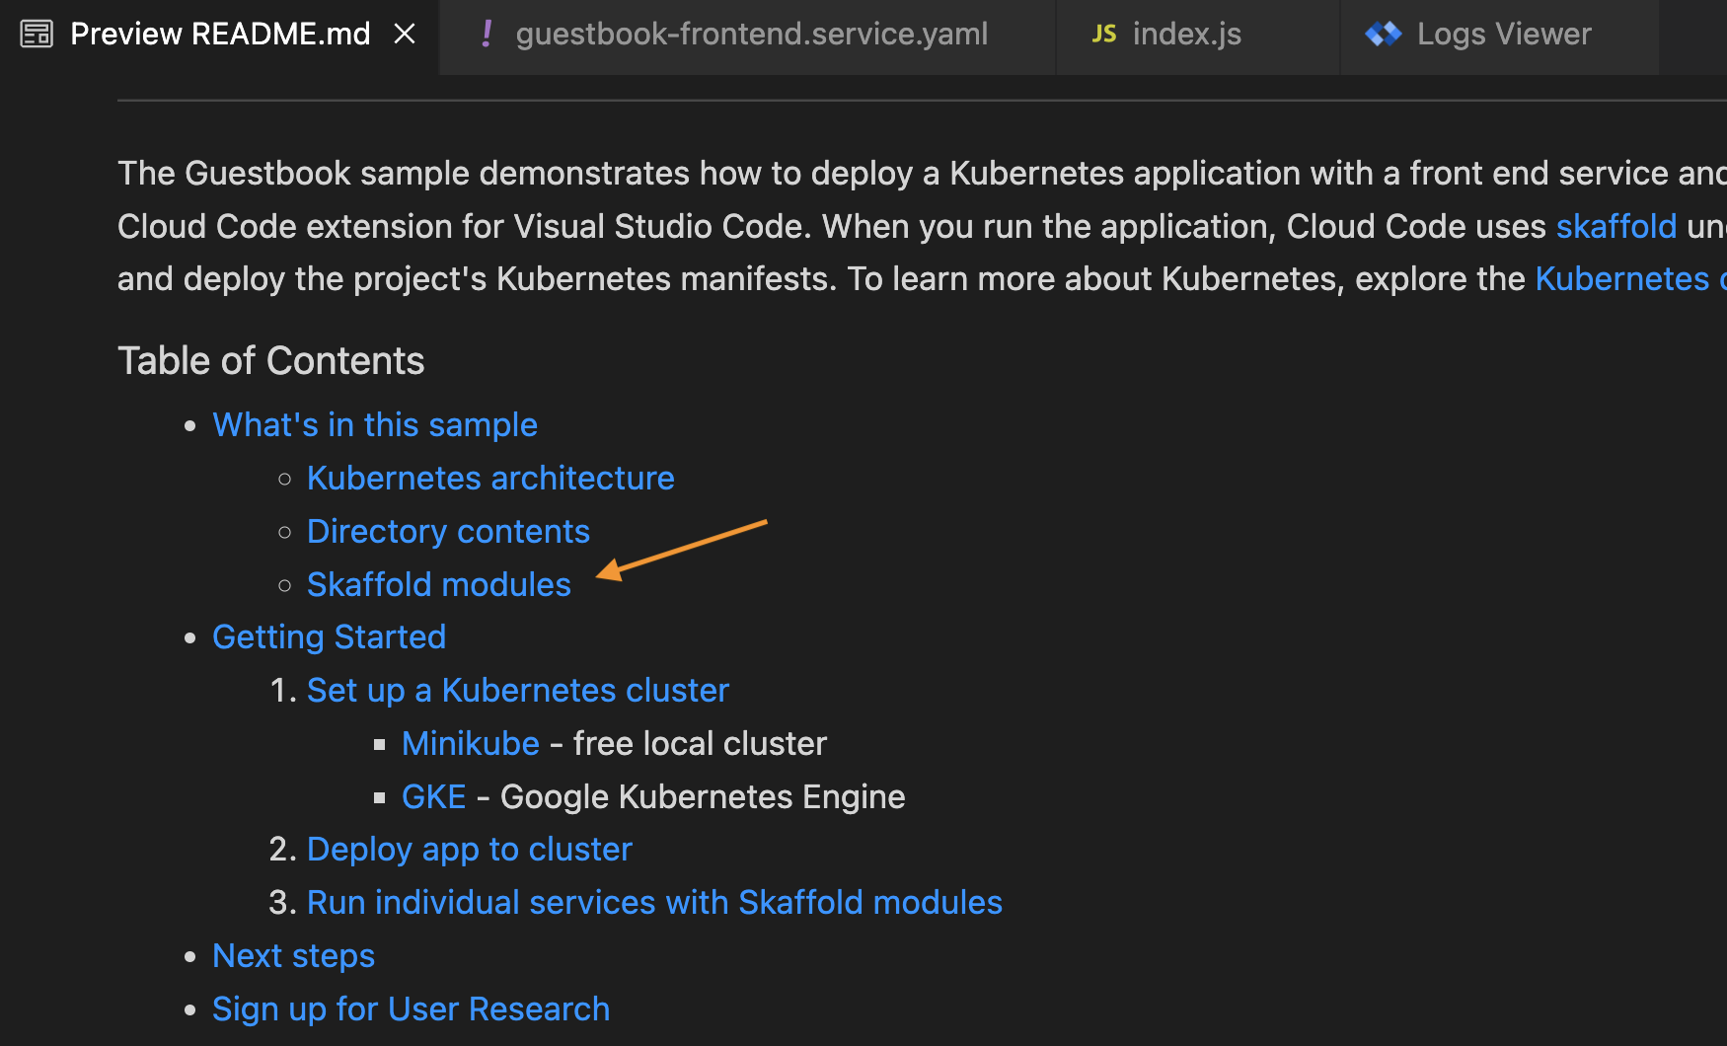Open the Kubernetes architecture link
The image size is (1727, 1046).
click(490, 478)
